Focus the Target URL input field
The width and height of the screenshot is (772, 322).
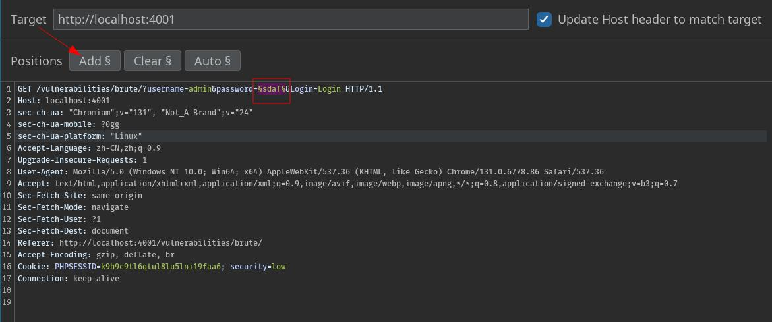[x=290, y=20]
